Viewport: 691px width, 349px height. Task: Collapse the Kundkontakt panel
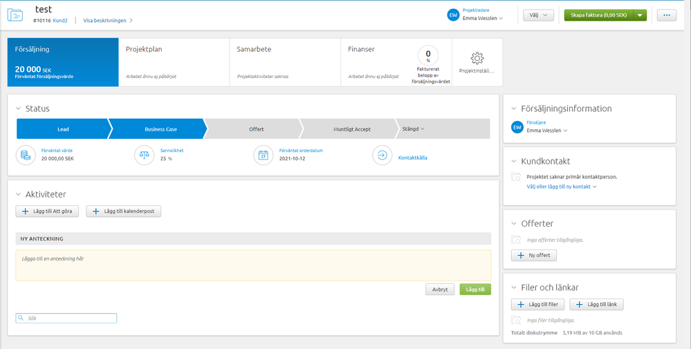[x=514, y=161]
